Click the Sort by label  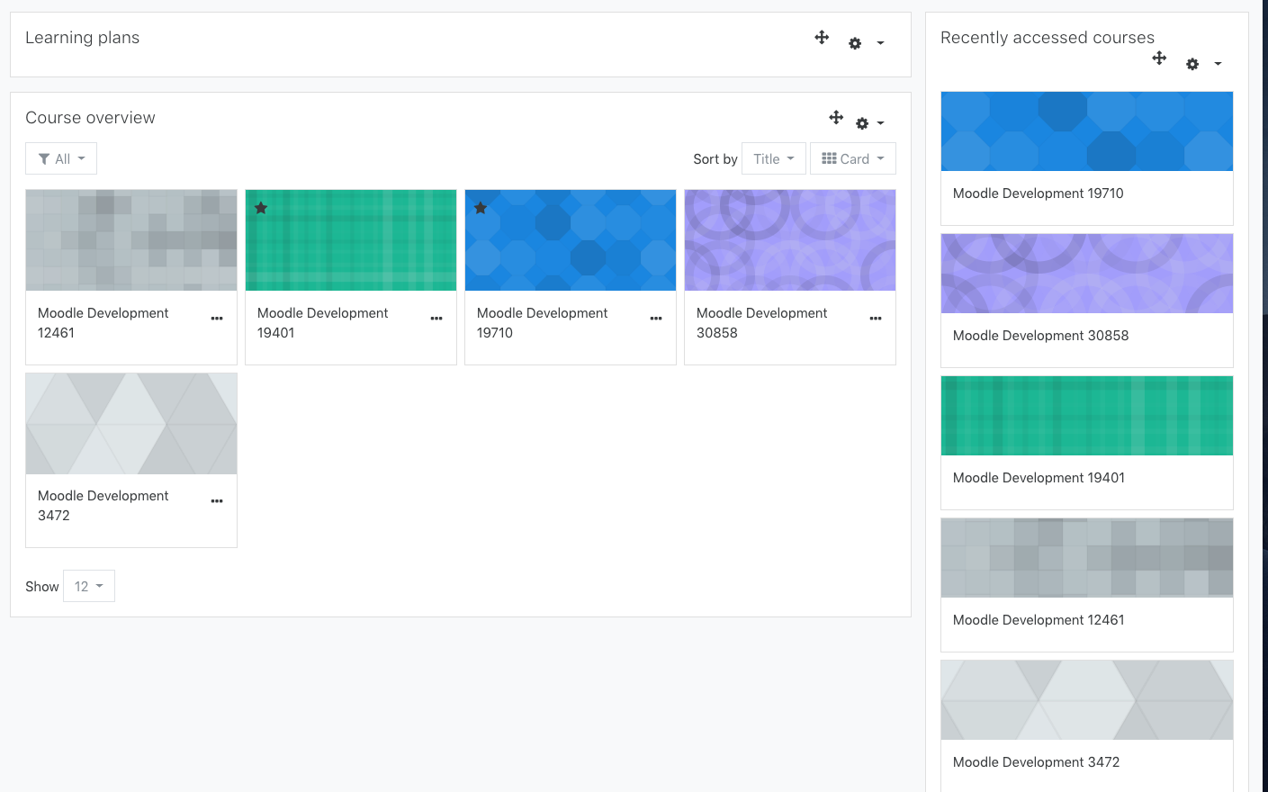click(x=715, y=159)
